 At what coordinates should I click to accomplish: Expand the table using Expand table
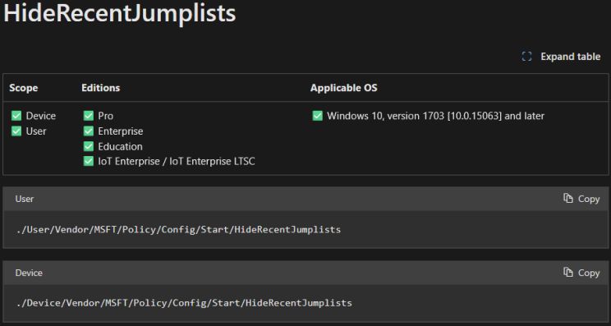pyautogui.click(x=561, y=57)
